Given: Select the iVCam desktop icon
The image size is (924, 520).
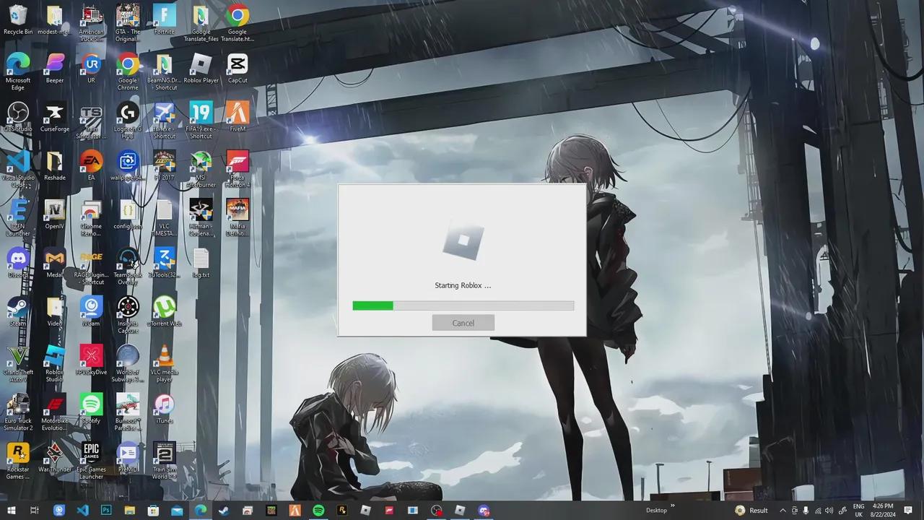Looking at the screenshot, I should click(91, 311).
